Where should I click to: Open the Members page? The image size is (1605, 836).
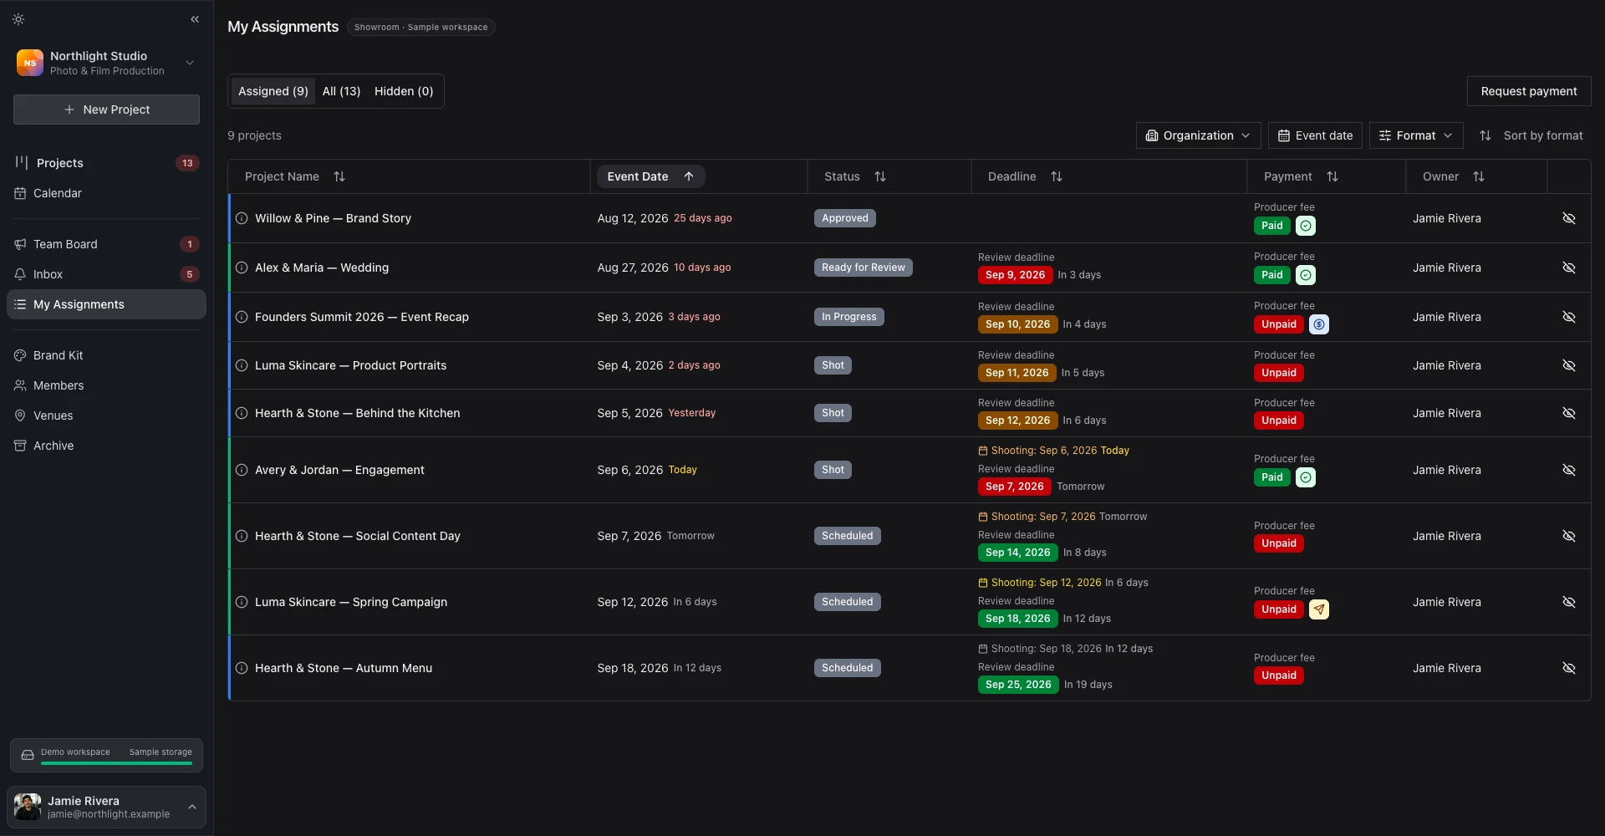point(106,385)
